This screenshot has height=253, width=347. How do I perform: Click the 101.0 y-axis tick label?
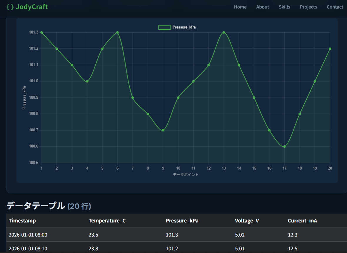pos(34,81)
